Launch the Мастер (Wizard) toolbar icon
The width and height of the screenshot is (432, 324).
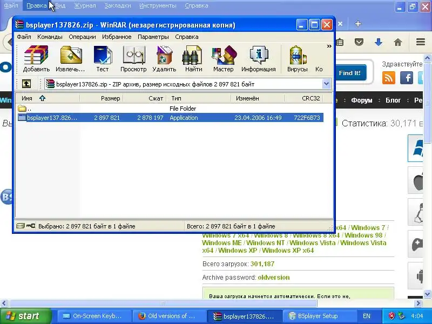(223, 59)
